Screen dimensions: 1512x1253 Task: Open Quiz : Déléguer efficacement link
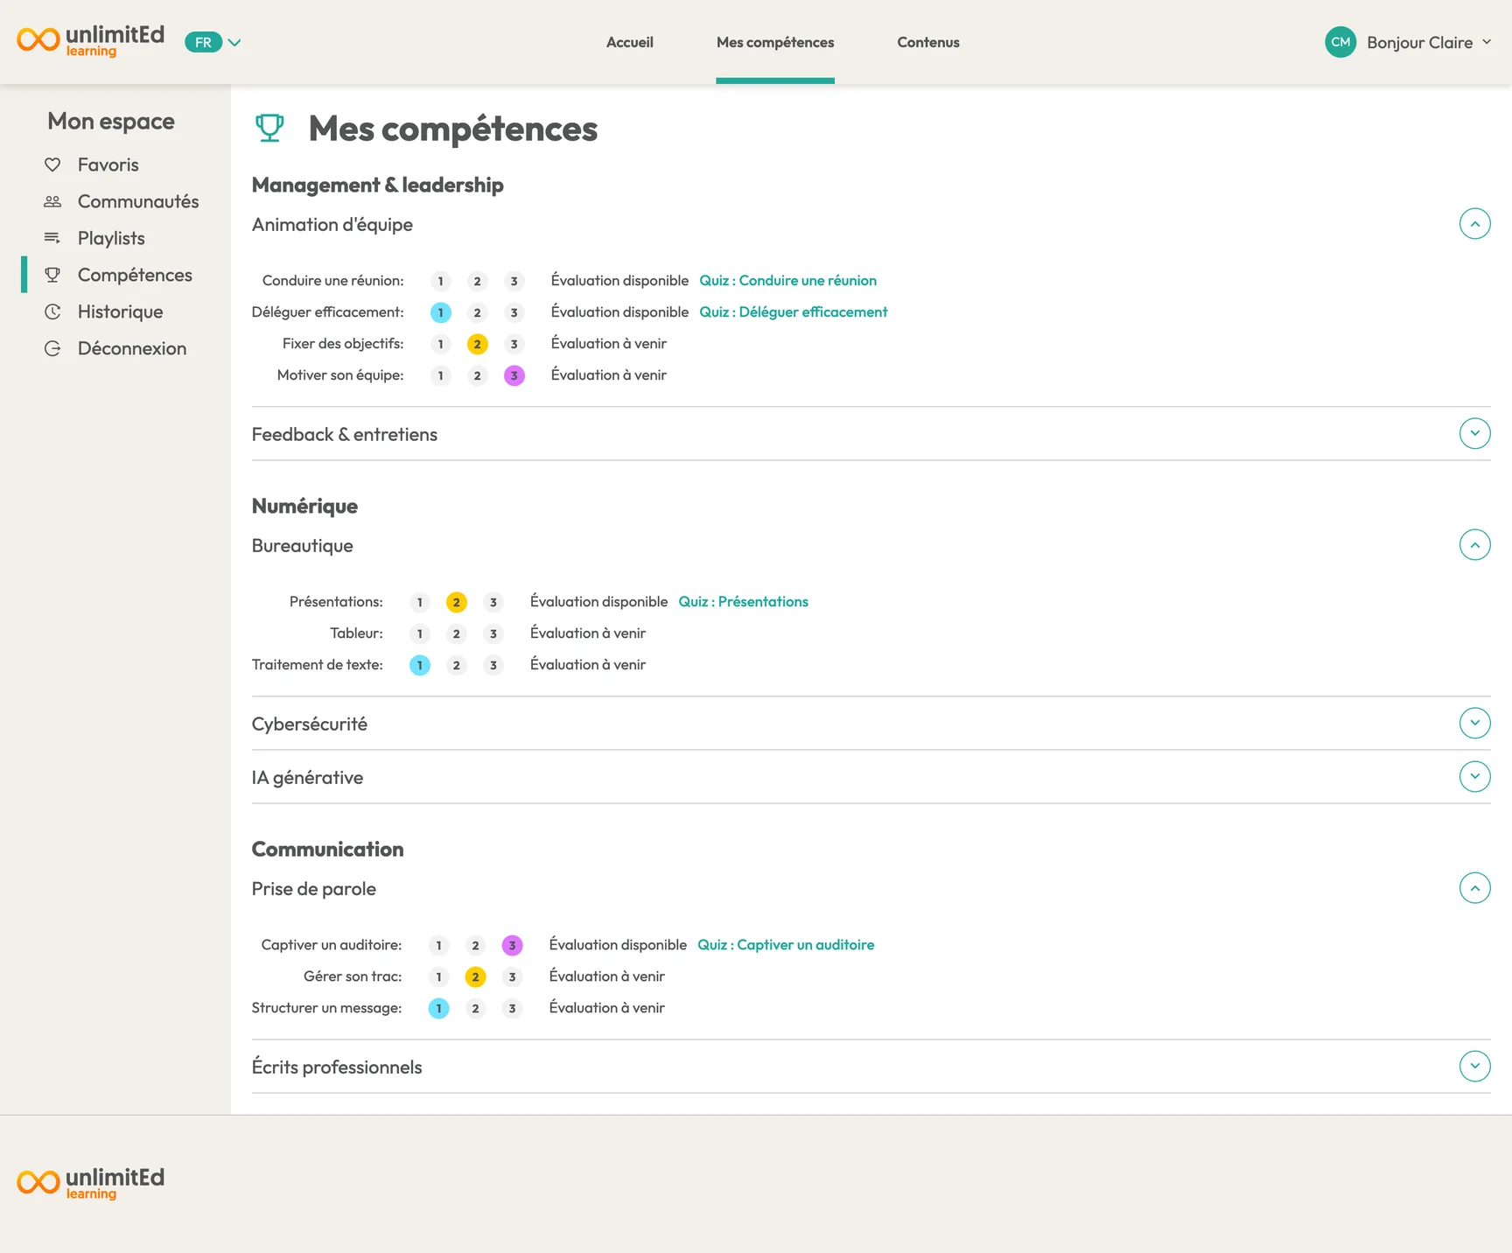coord(793,311)
